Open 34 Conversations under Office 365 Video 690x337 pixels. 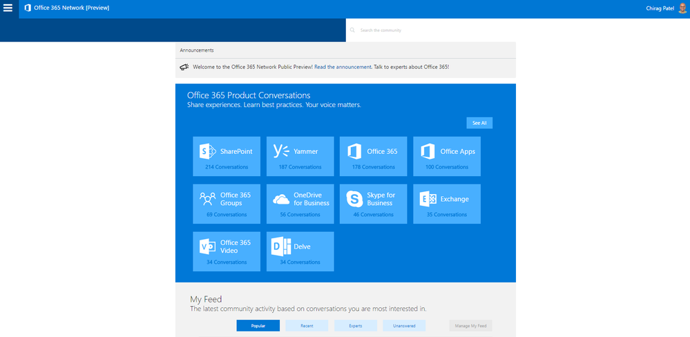tap(227, 262)
